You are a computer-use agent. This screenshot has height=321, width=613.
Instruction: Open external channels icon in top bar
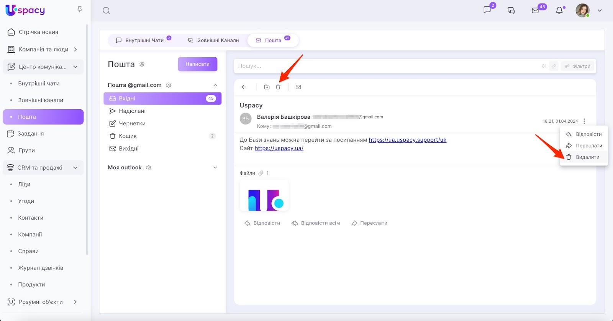click(511, 10)
